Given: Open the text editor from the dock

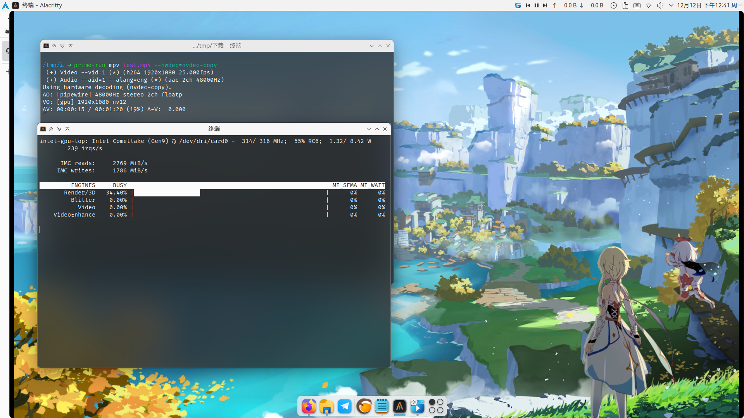Looking at the screenshot, I should click(382, 406).
